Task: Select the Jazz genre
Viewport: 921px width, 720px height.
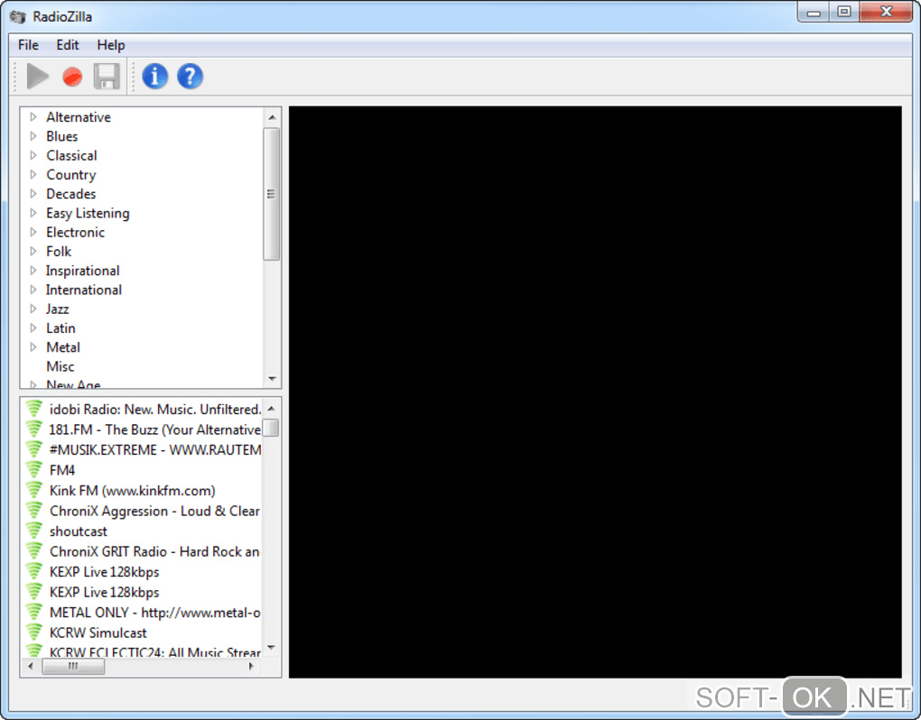Action: 58,309
